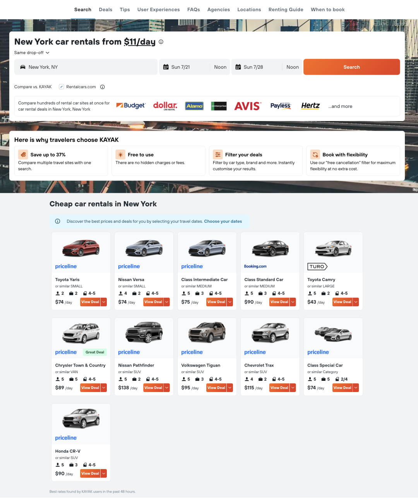Click the info icon next to Rentalcars.com
418x498 pixels.
coord(103,87)
